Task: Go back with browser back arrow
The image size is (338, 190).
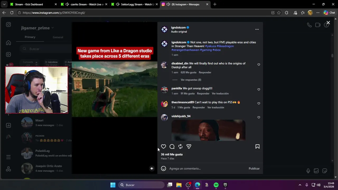Action: click(x=4, y=12)
